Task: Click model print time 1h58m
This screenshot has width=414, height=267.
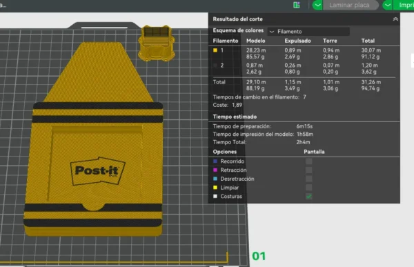Action: [x=305, y=134]
